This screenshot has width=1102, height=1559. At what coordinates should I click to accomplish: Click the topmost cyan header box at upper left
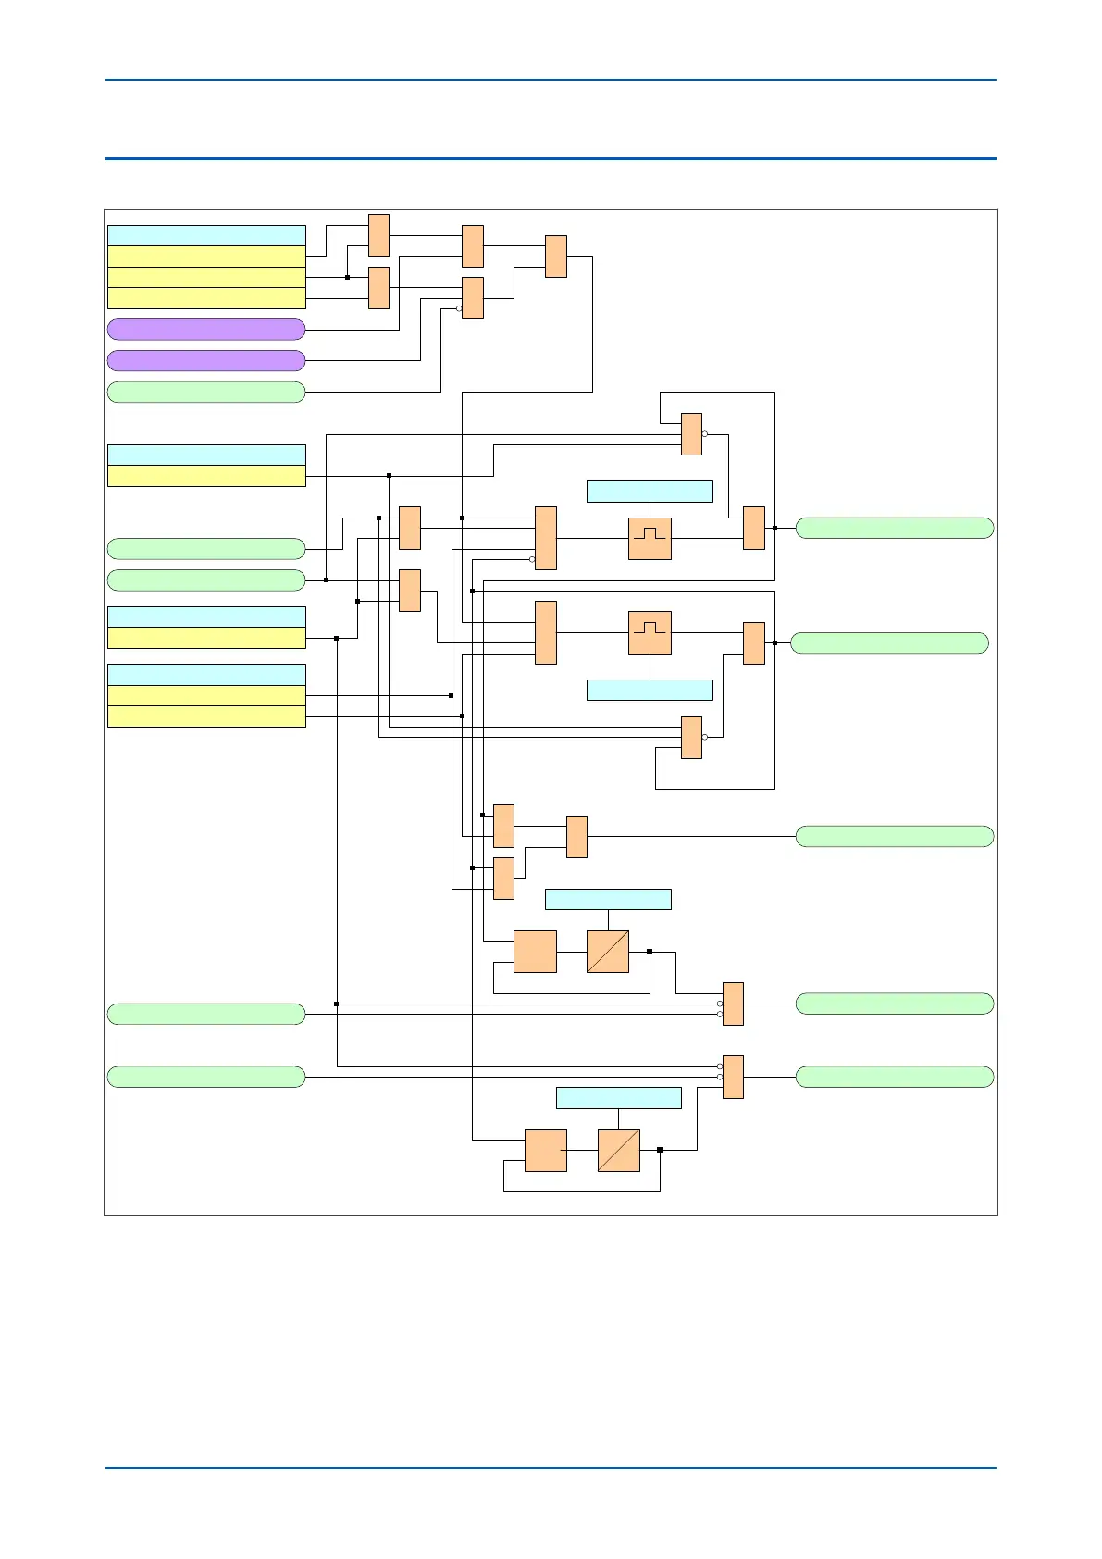pos(206,235)
